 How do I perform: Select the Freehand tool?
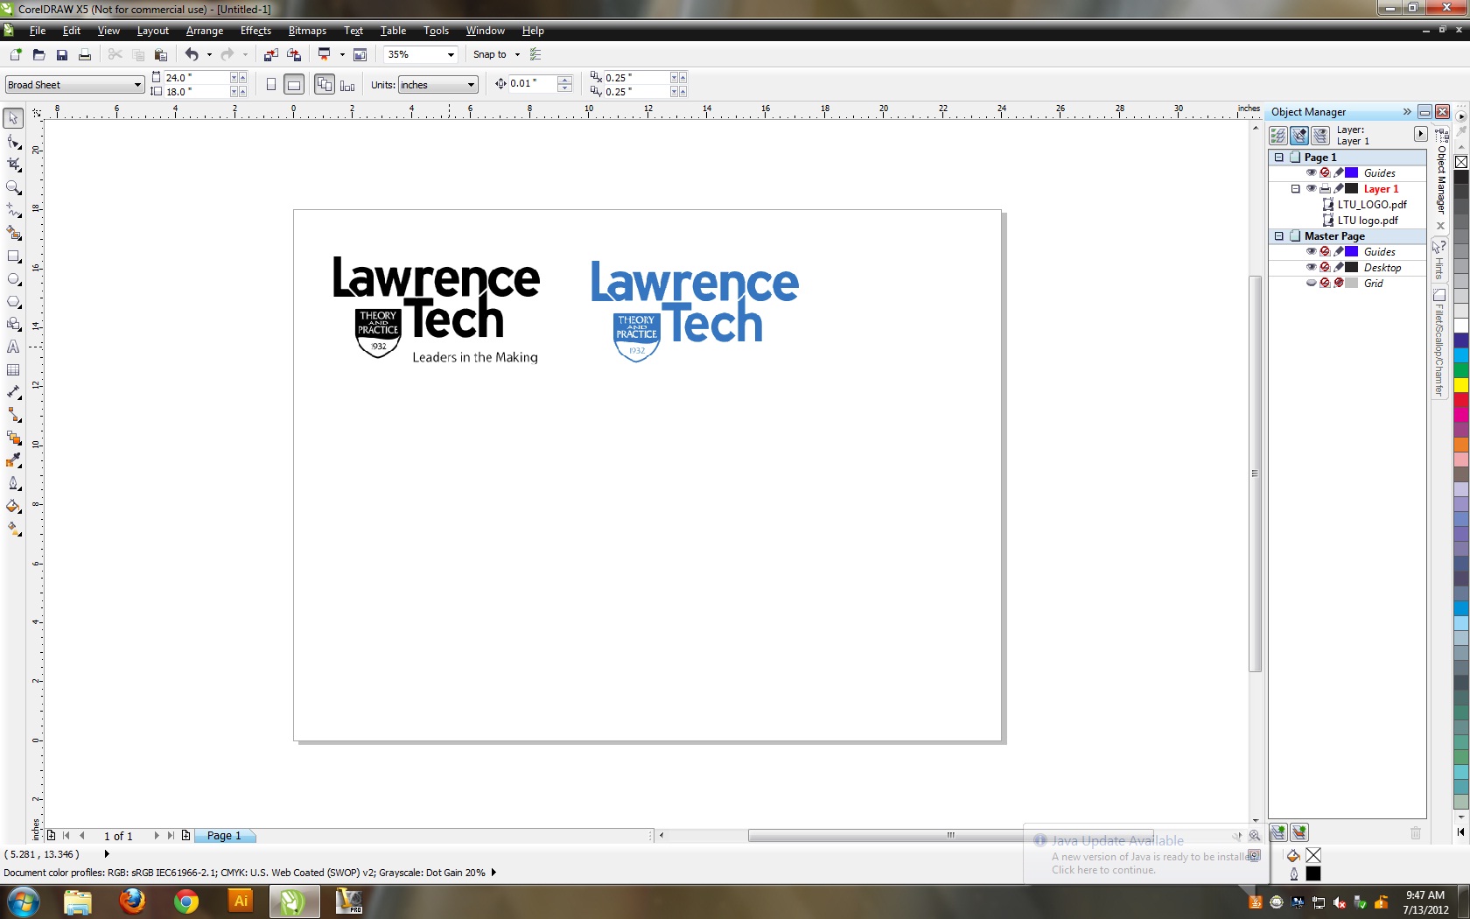point(13,210)
